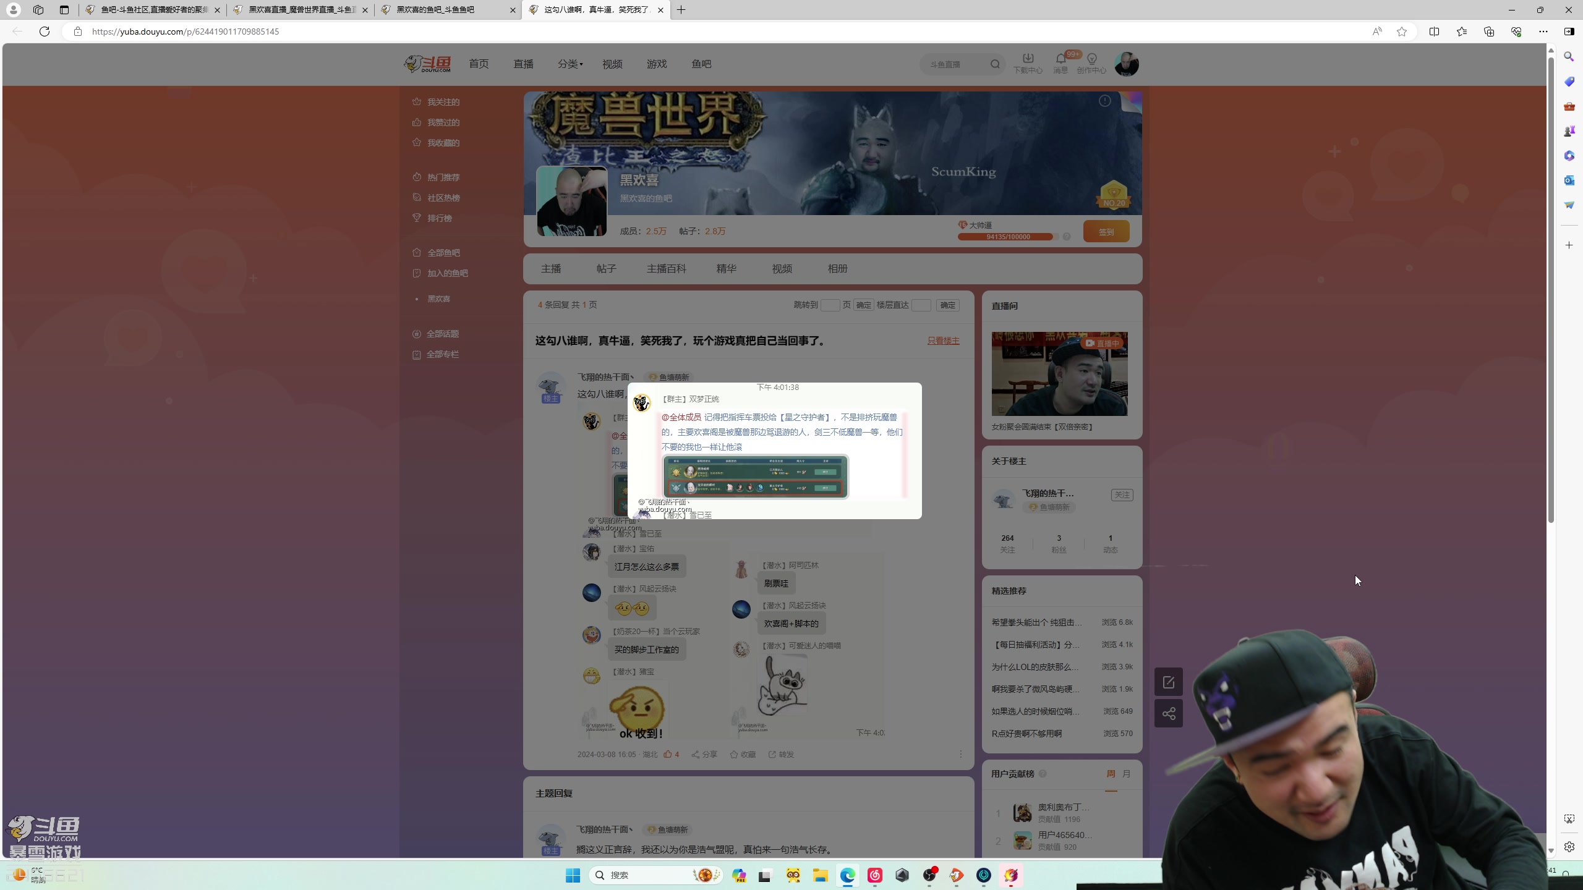
Task: Click the info icon on the banner
Action: pyautogui.click(x=1105, y=101)
